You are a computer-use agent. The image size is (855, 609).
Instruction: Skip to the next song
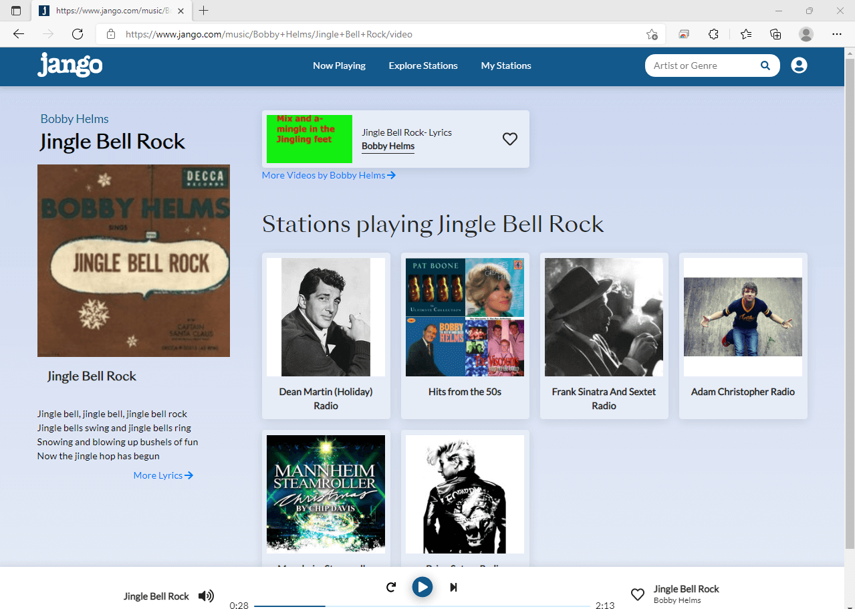tap(453, 588)
